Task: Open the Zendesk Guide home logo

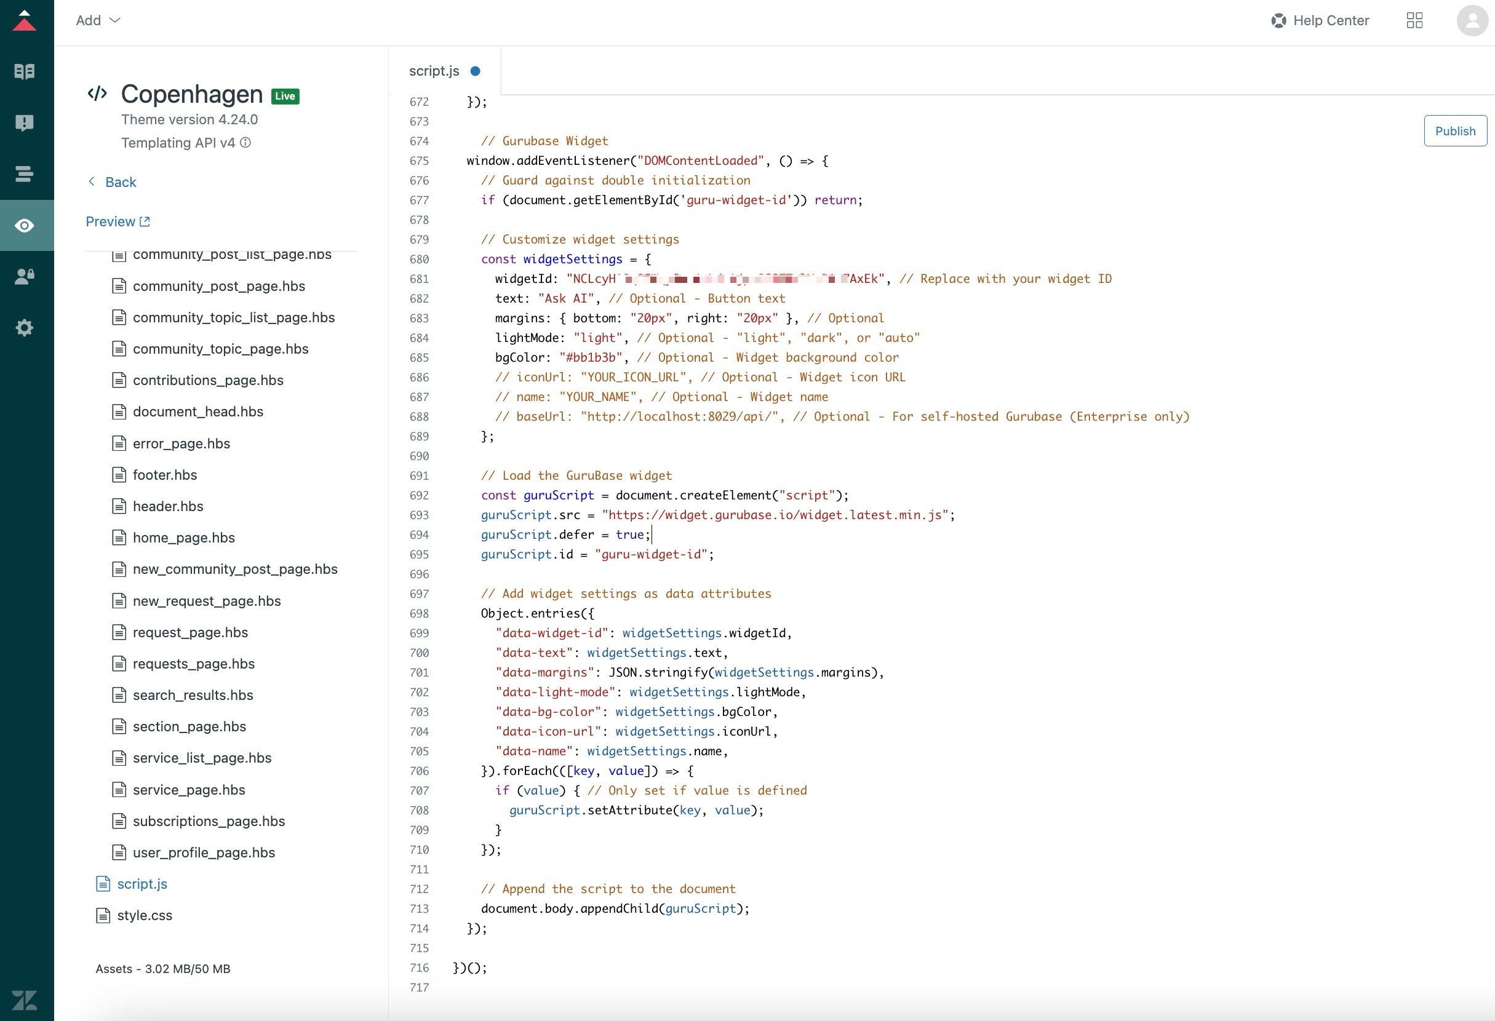Action: 25,20
